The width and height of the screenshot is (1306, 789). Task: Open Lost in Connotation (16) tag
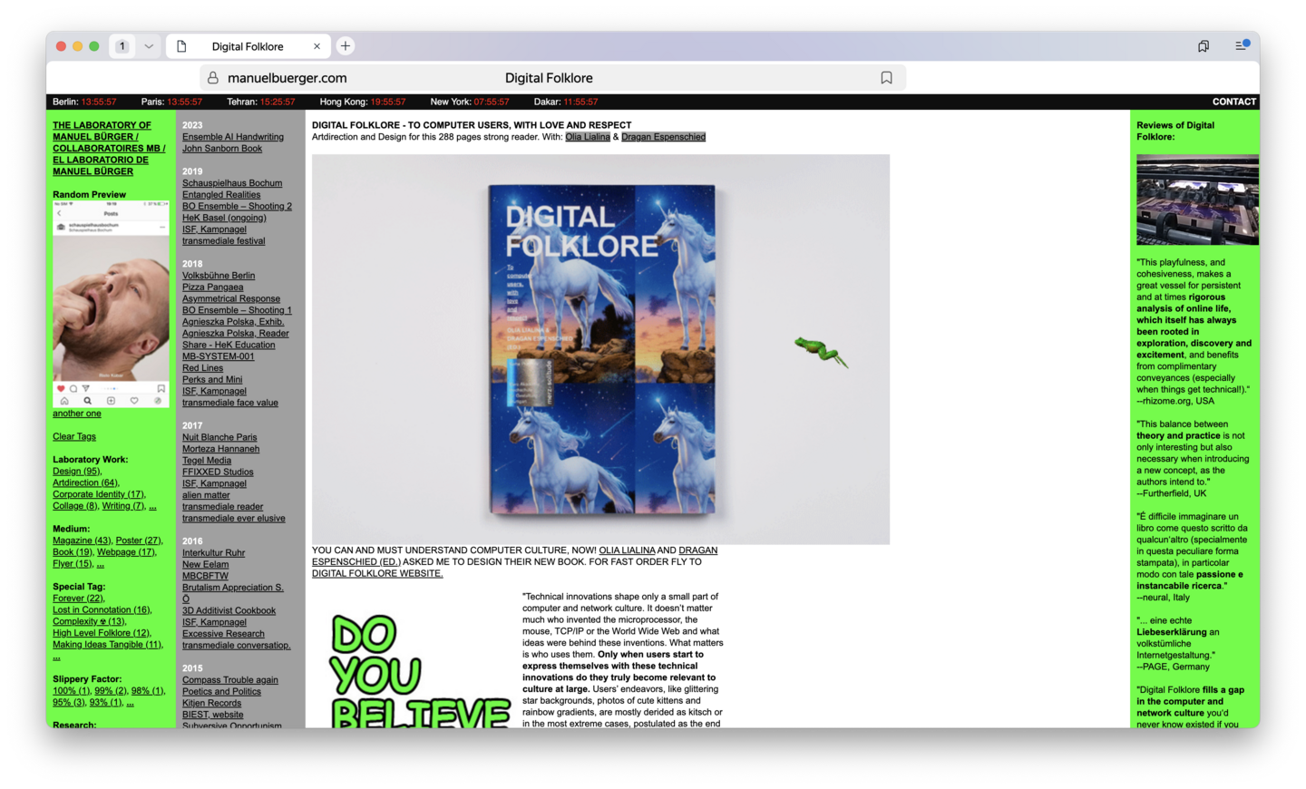click(102, 610)
